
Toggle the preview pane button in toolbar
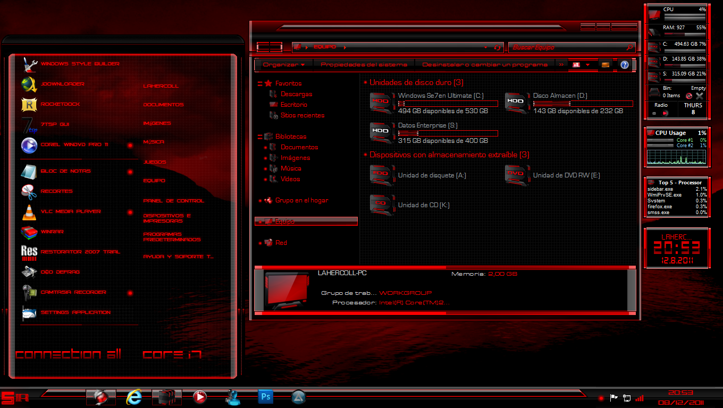point(605,65)
